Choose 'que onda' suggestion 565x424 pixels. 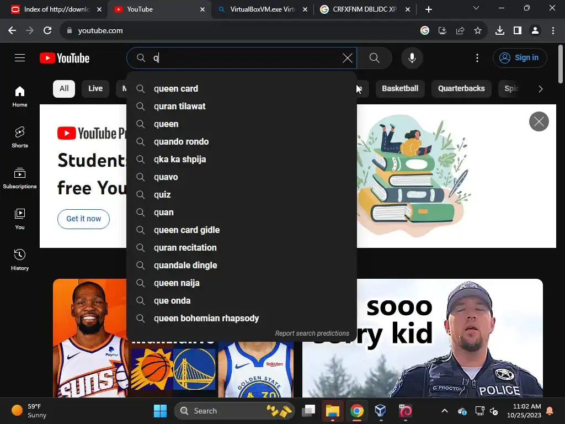tap(242, 301)
